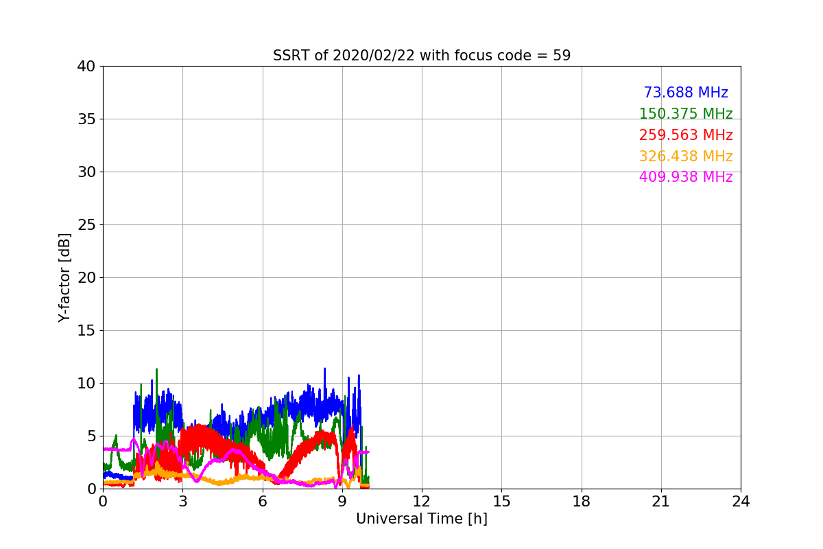
Task: Click the y-axis tick label 20
Action: (x=86, y=278)
